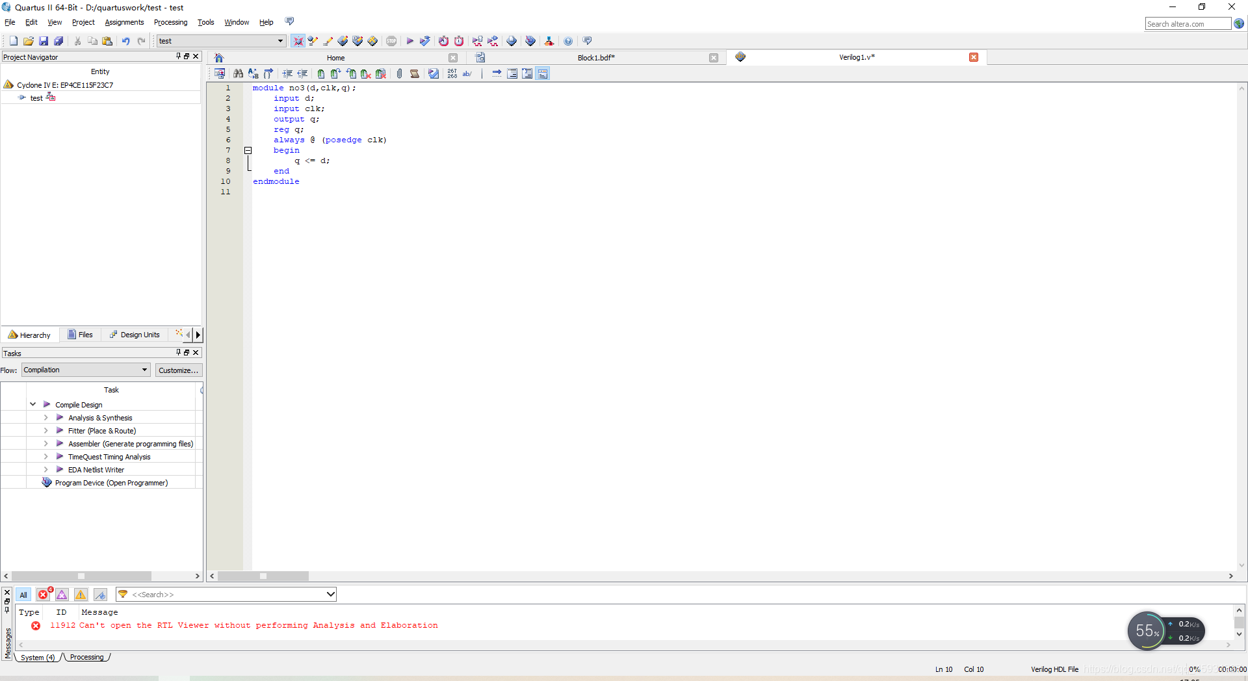Image resolution: width=1248 pixels, height=681 pixels.
Task: Expand the Analysis & Synthesis task
Action: 45,418
